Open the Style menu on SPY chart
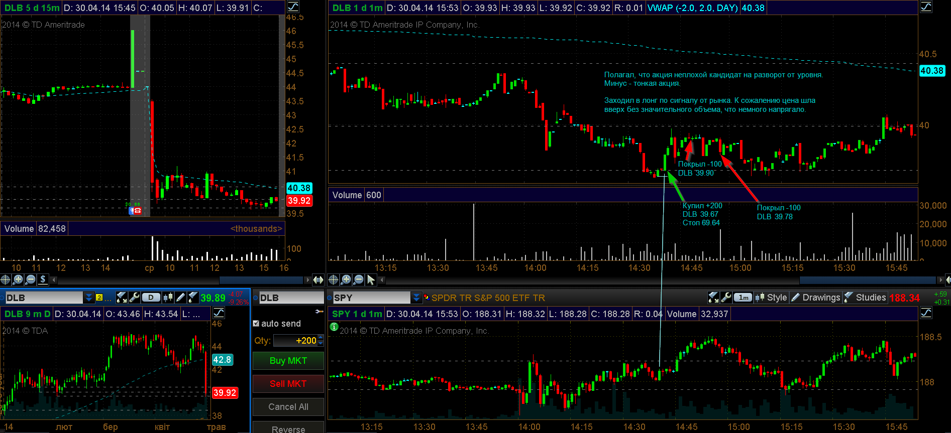This screenshot has height=433, width=951. 772,298
